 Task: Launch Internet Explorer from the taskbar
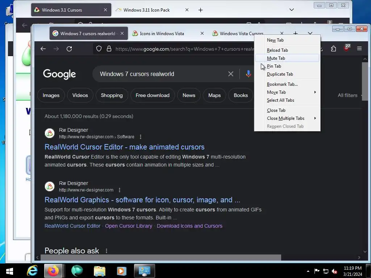pos(32,271)
